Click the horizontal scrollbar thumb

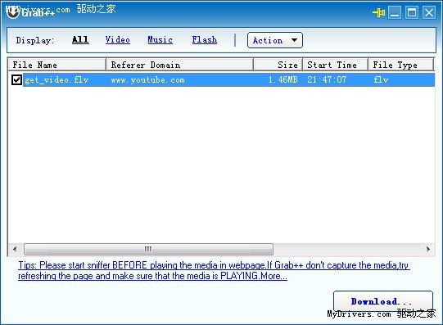tap(148, 249)
